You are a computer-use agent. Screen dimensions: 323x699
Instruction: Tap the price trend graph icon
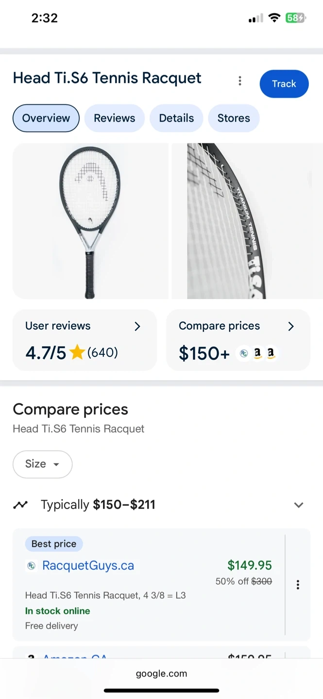(20, 505)
